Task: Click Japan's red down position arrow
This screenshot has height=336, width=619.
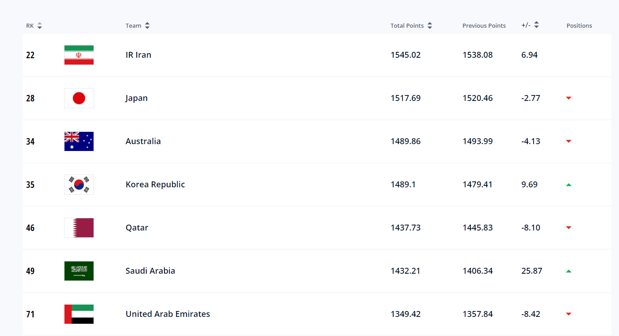Action: tap(569, 98)
